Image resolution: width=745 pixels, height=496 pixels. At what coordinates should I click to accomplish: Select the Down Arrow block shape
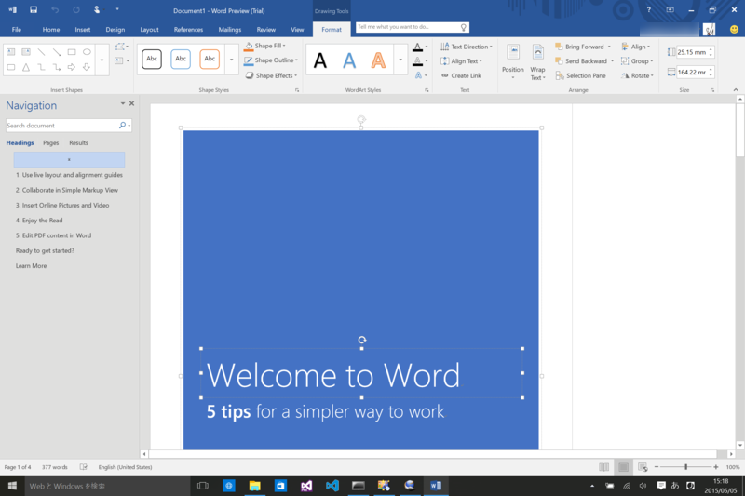[87, 67]
